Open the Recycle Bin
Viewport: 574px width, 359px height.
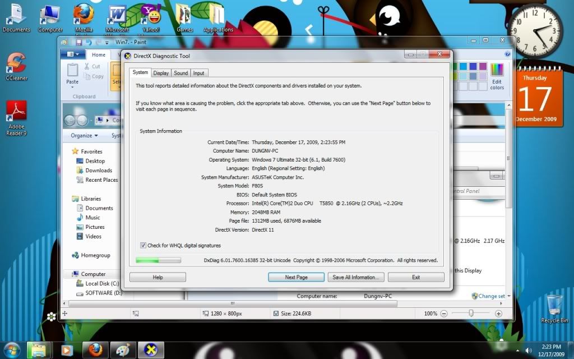coord(554,309)
